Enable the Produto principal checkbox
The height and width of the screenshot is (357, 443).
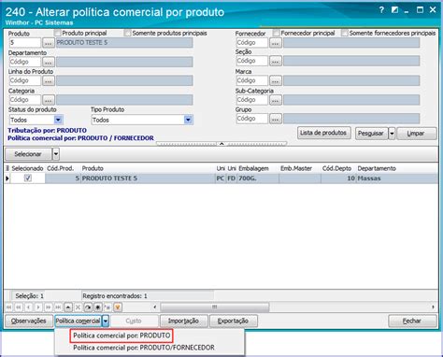pyautogui.click(x=58, y=33)
